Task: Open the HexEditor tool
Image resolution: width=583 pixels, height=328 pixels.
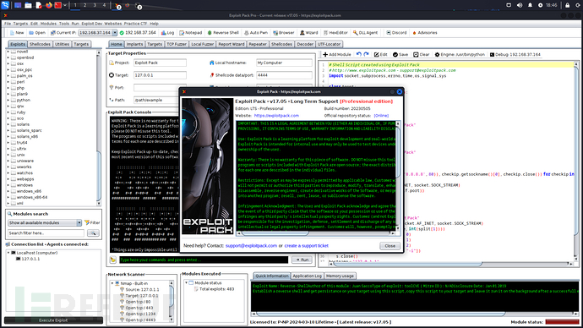Action: [335, 33]
